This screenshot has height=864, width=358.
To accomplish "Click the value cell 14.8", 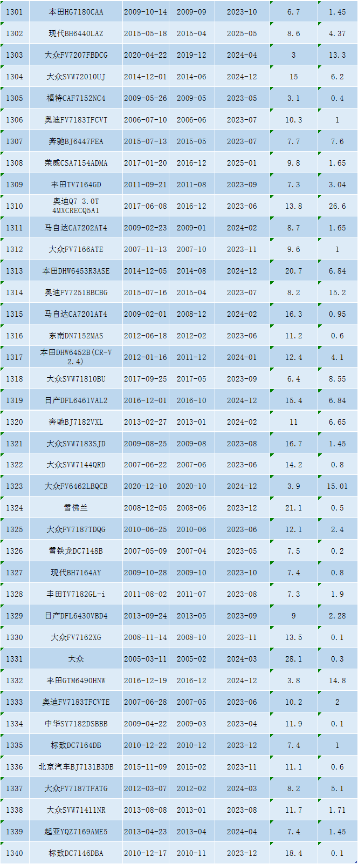I will point(338,681).
